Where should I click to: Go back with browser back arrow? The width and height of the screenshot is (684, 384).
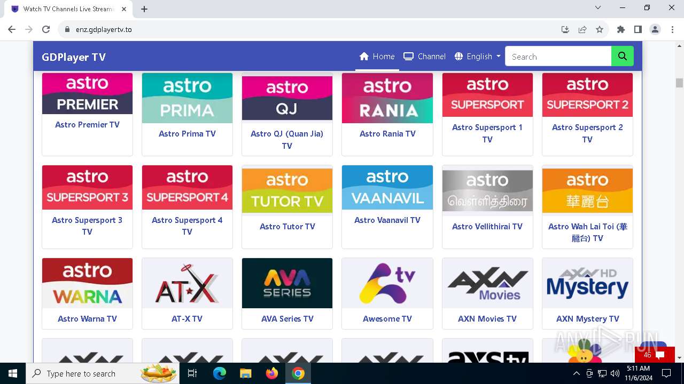coord(12,29)
